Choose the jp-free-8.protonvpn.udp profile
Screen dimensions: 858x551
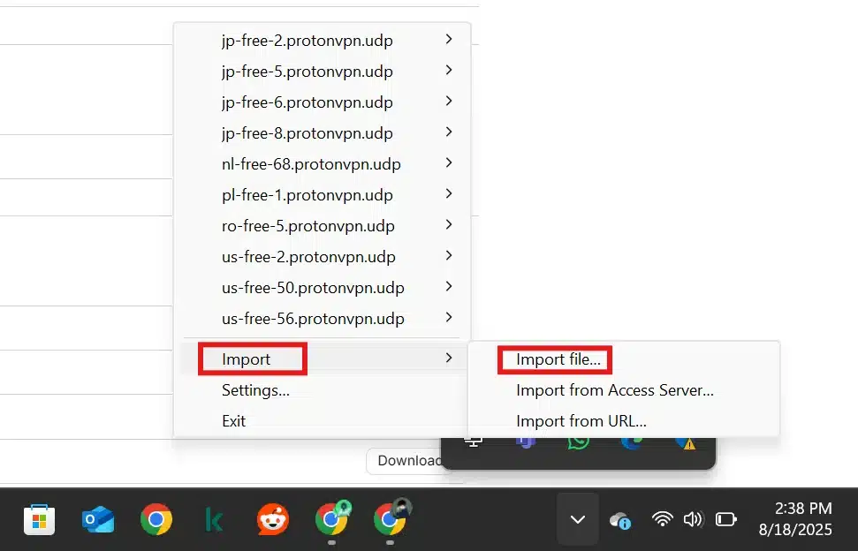pos(322,132)
